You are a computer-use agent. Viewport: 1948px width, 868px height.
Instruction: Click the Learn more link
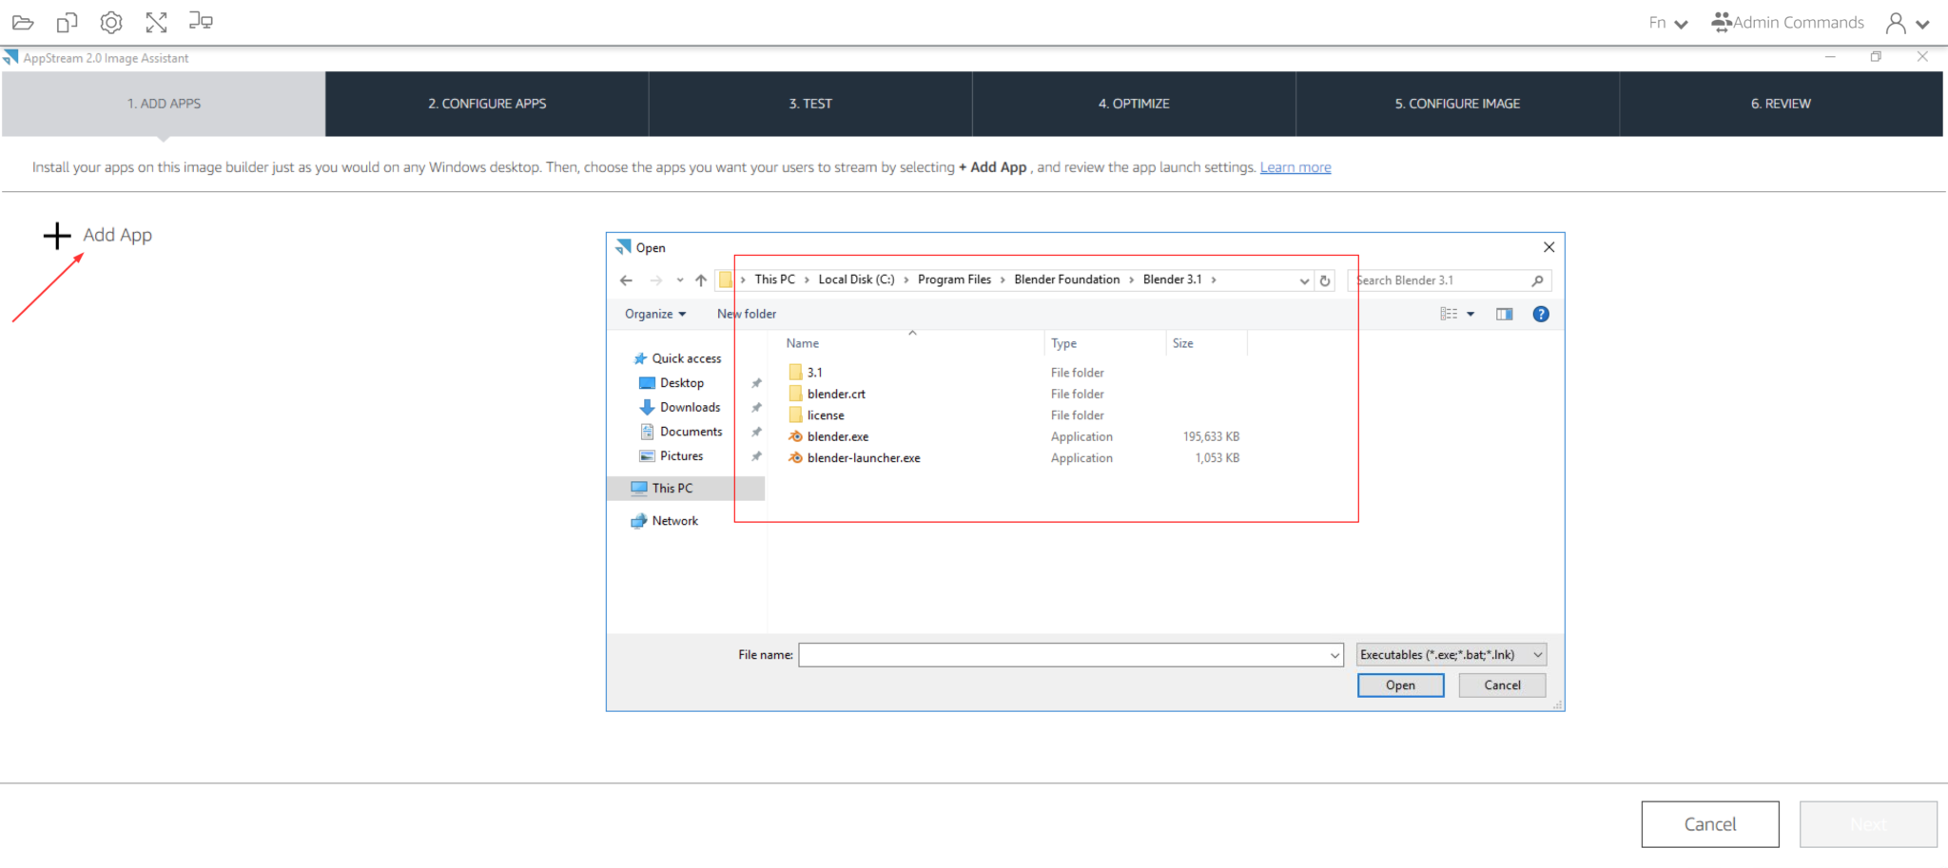(1295, 166)
